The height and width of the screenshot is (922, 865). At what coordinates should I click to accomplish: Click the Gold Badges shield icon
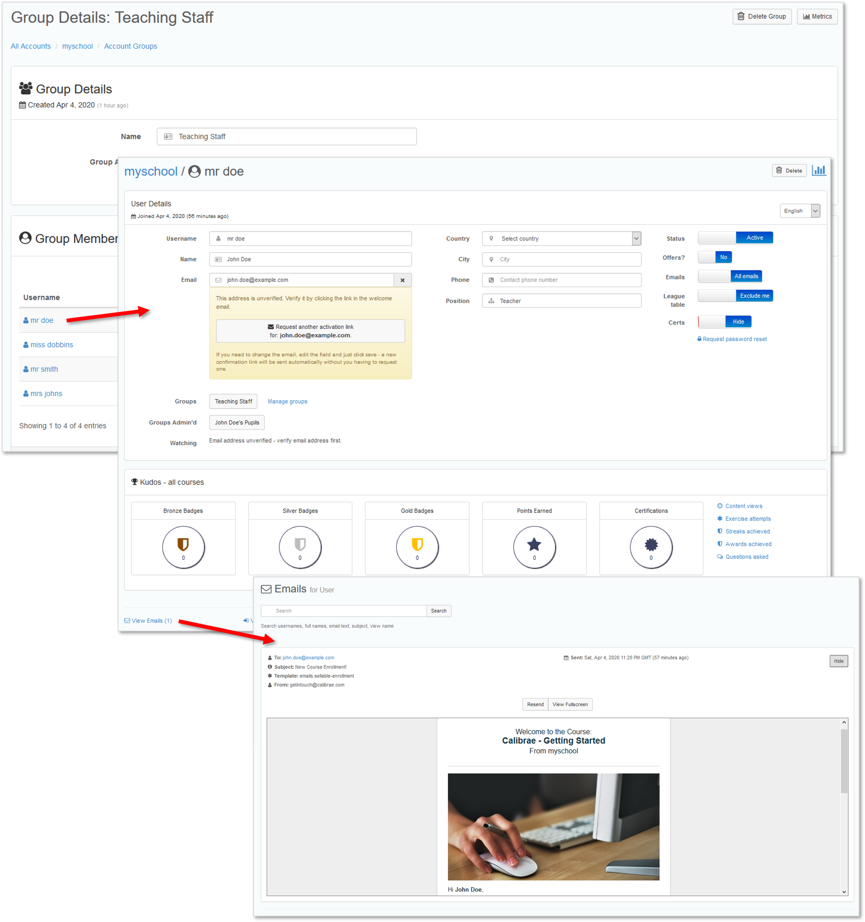pos(417,544)
